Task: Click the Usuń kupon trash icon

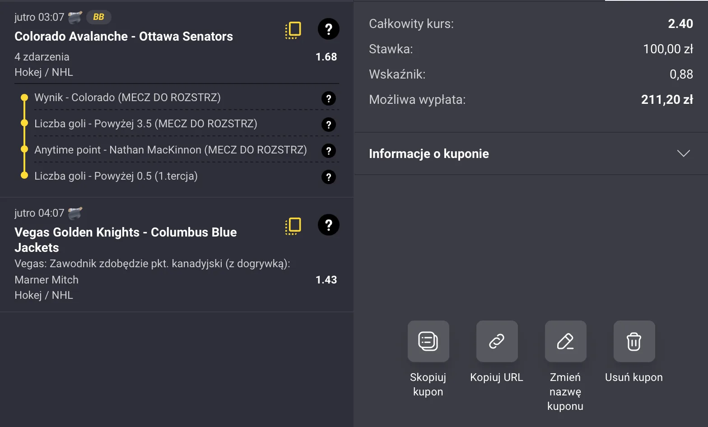Action: [634, 341]
